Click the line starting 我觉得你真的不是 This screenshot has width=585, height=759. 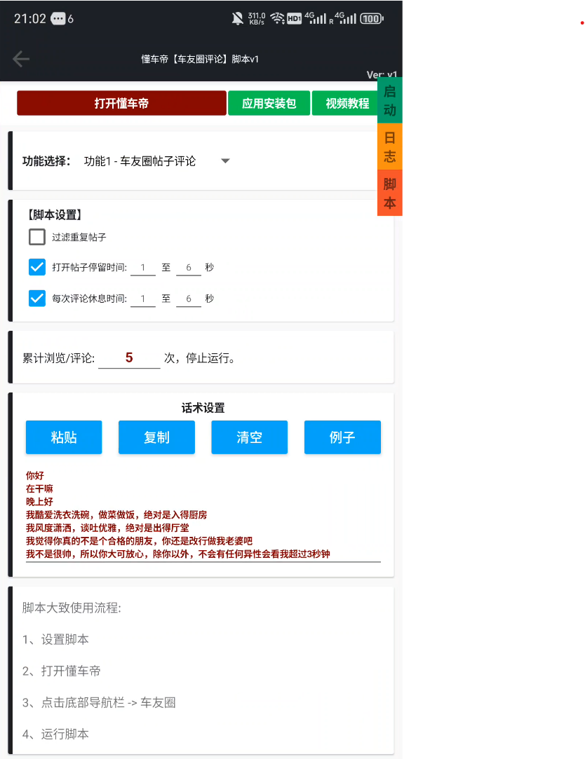139,540
